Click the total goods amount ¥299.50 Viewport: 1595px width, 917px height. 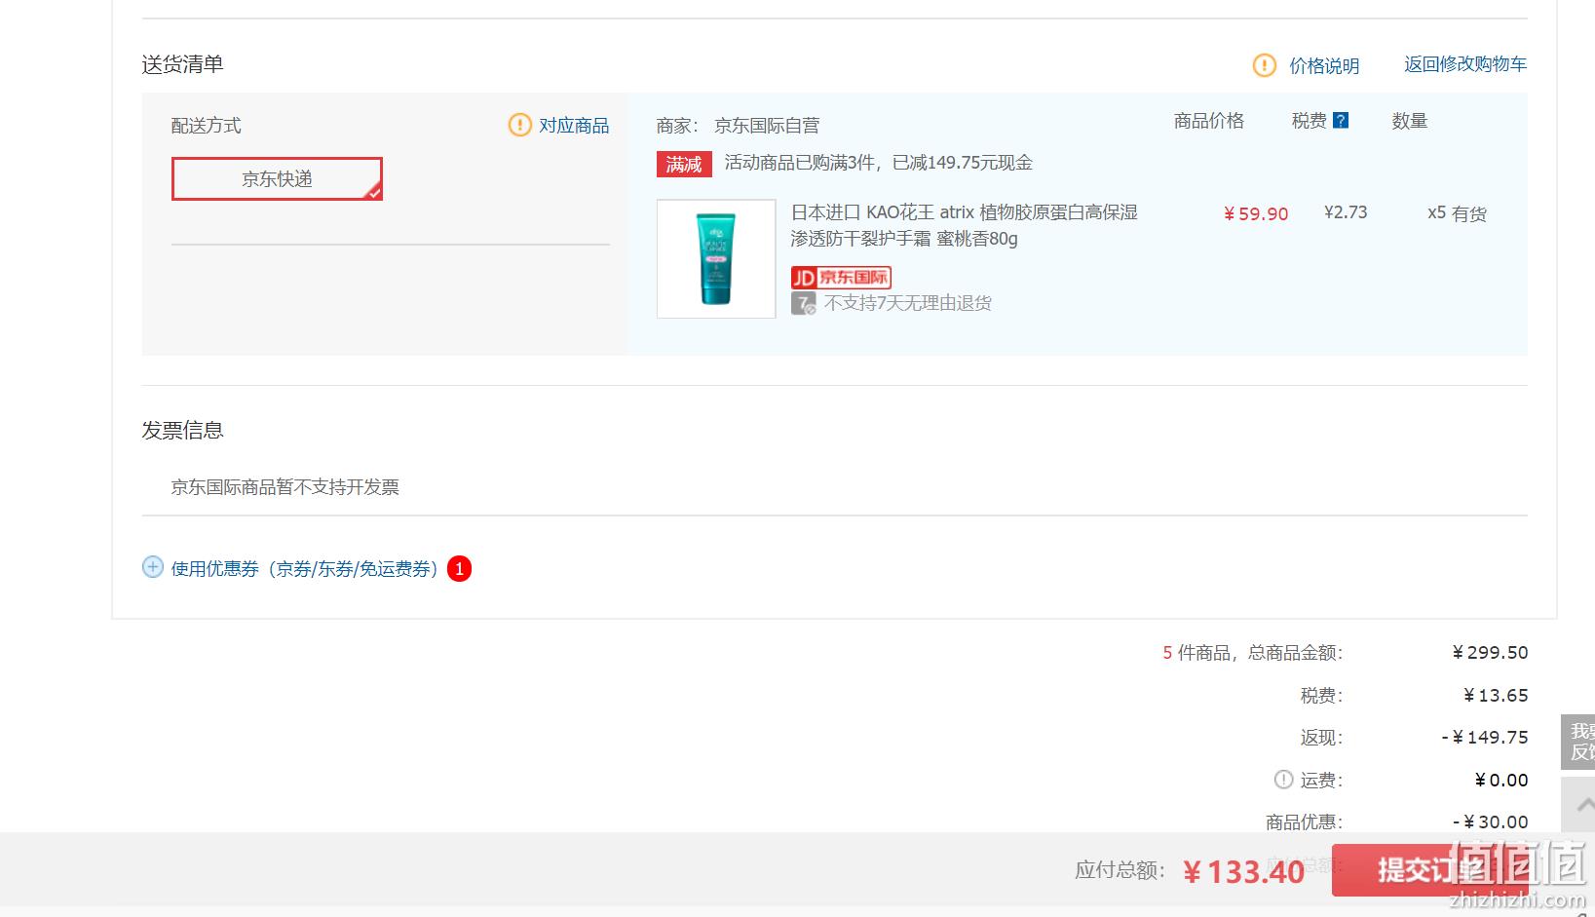tap(1490, 653)
